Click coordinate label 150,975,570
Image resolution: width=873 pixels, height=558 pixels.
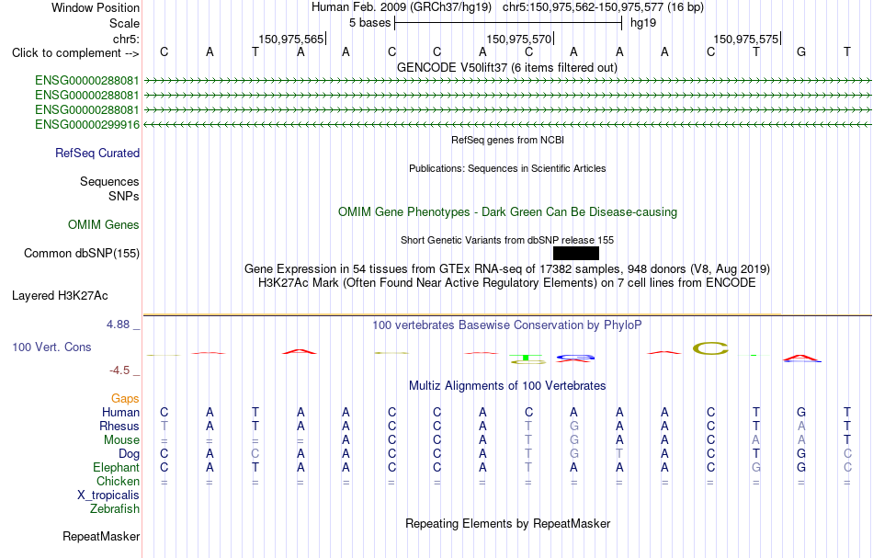click(518, 39)
